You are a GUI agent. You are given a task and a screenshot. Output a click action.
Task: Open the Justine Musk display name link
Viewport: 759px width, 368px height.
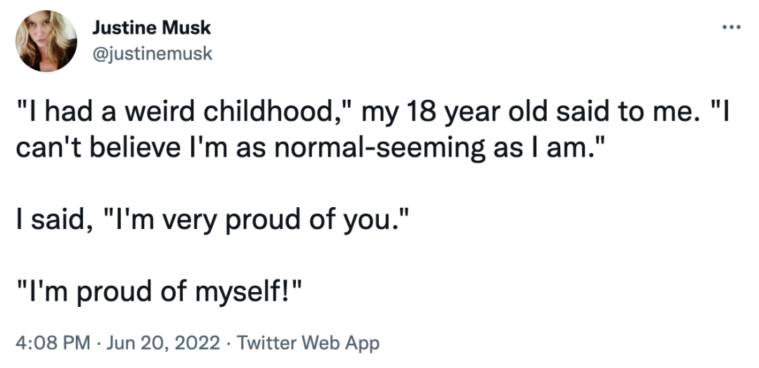152,28
